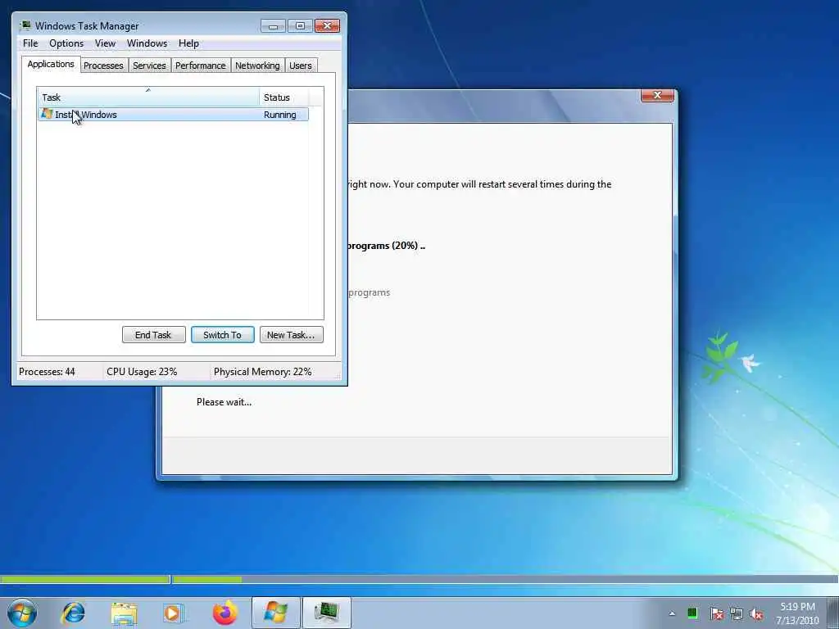Click the Switch To button
The width and height of the screenshot is (839, 629).
tap(223, 335)
